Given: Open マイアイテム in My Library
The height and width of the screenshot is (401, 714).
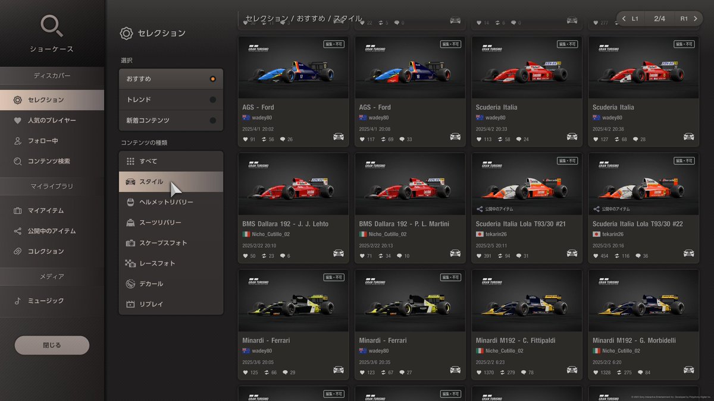Looking at the screenshot, I should click(52, 210).
